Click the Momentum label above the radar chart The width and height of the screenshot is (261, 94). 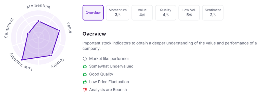(38, 6)
